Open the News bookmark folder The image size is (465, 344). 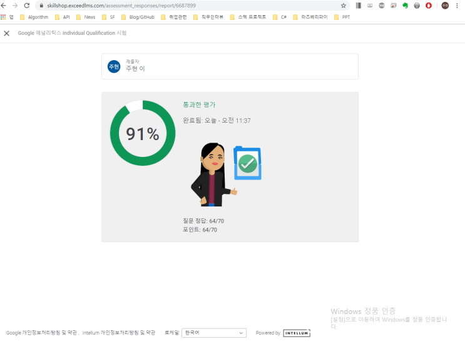pyautogui.click(x=86, y=17)
